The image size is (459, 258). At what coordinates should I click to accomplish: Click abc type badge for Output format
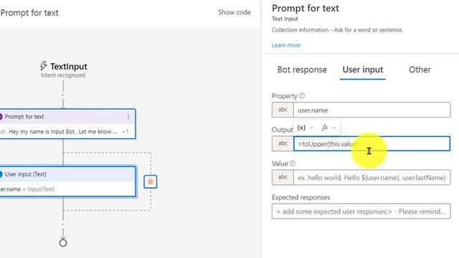[283, 143]
